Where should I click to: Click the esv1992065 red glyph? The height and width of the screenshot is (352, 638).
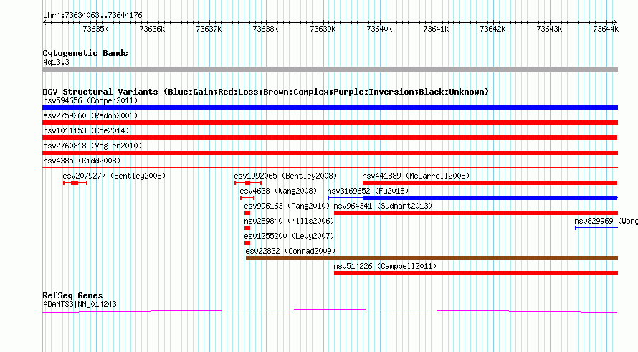click(248, 183)
